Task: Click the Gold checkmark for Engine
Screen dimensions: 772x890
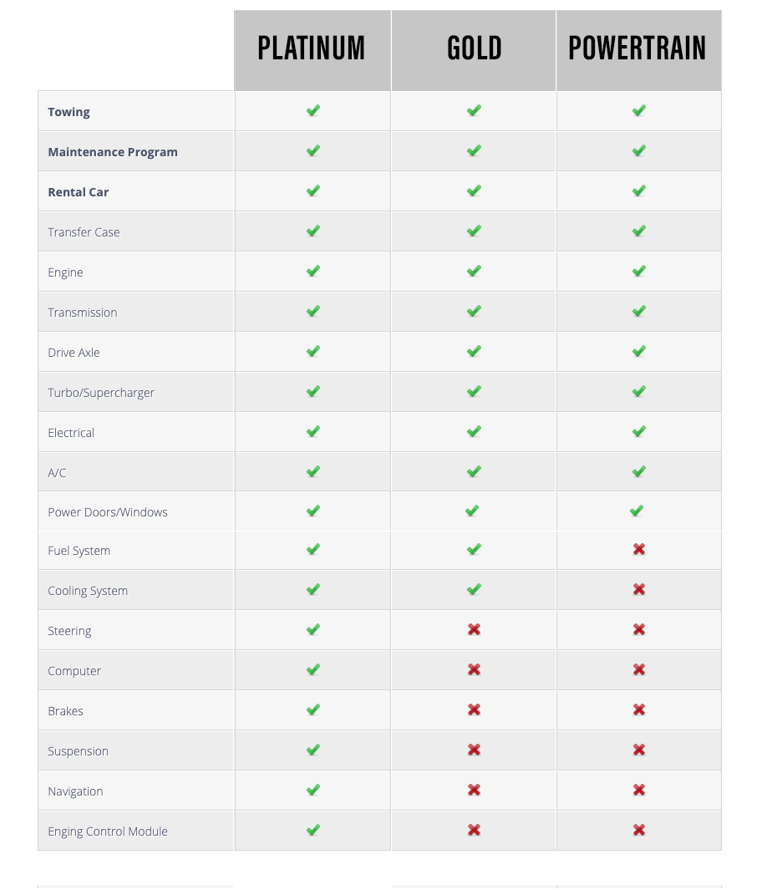Action: pyautogui.click(x=474, y=271)
